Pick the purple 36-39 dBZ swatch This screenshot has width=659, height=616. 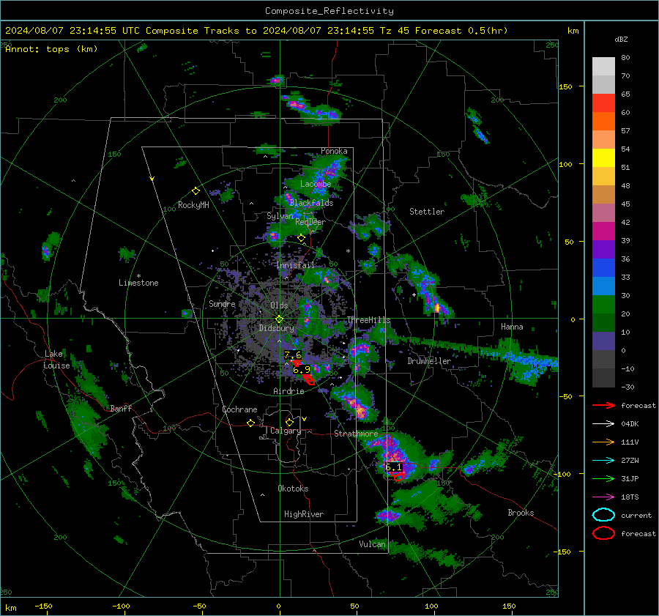603,250
